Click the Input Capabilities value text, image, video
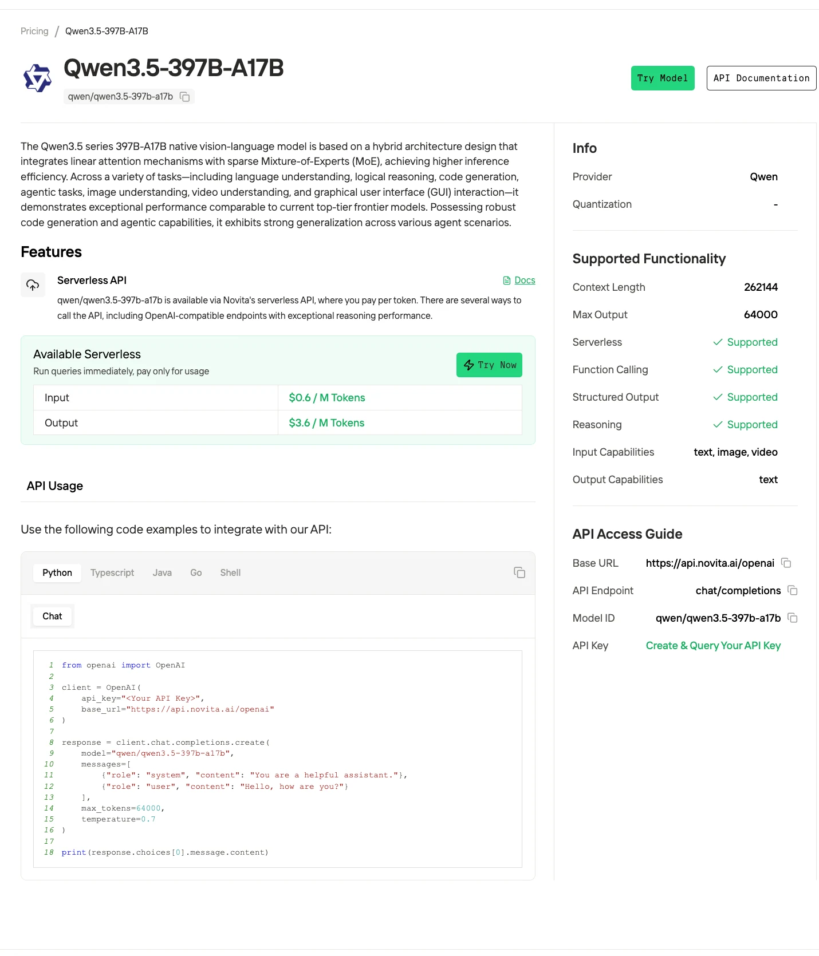This screenshot has width=819, height=956. click(735, 452)
